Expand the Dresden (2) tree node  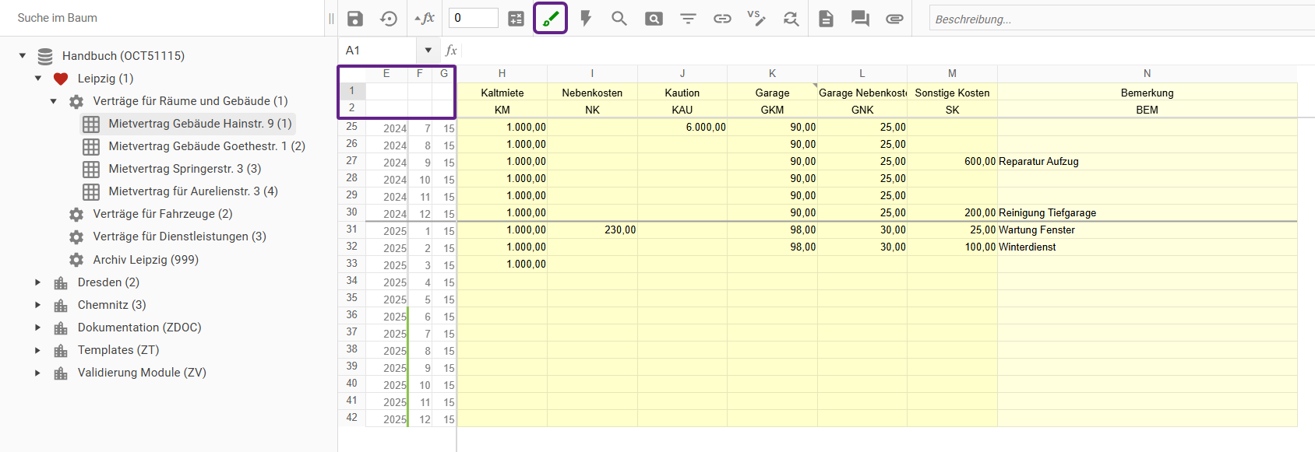click(37, 282)
